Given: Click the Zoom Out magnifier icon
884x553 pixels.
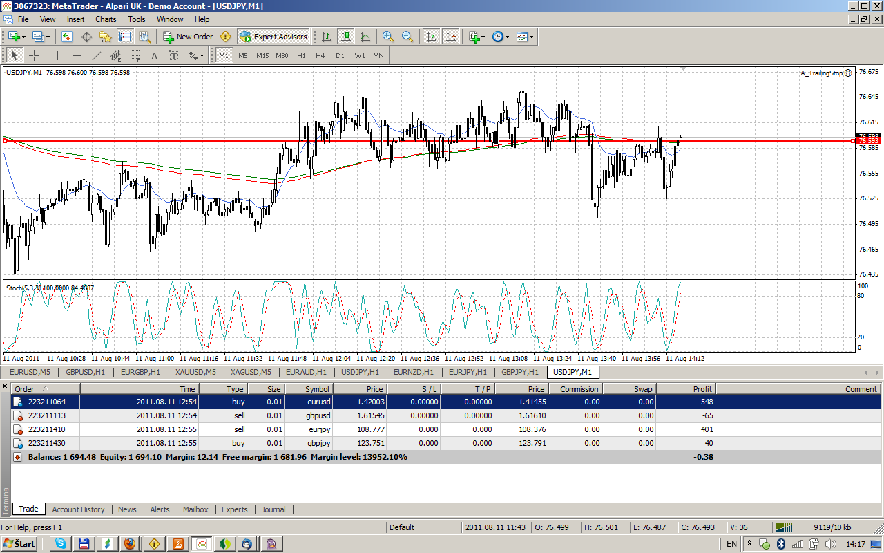Looking at the screenshot, I should [x=407, y=37].
